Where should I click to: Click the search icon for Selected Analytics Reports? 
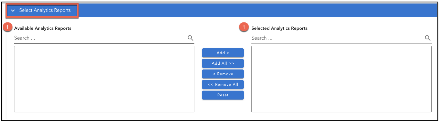click(x=428, y=38)
